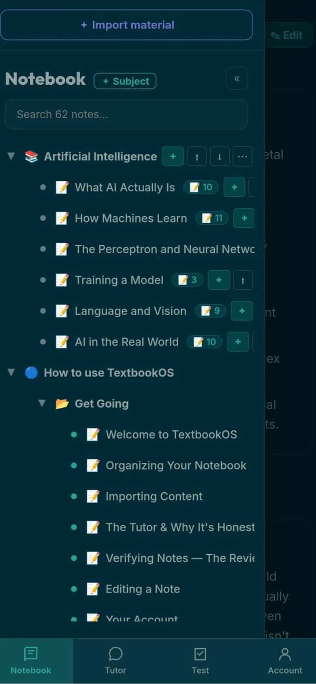The width and height of the screenshot is (316, 684).
Task: Open Welcome to TextbookOS note
Action: point(171,434)
